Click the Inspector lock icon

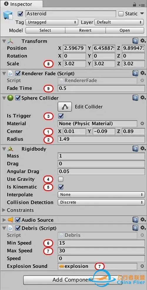[x=135, y=5]
